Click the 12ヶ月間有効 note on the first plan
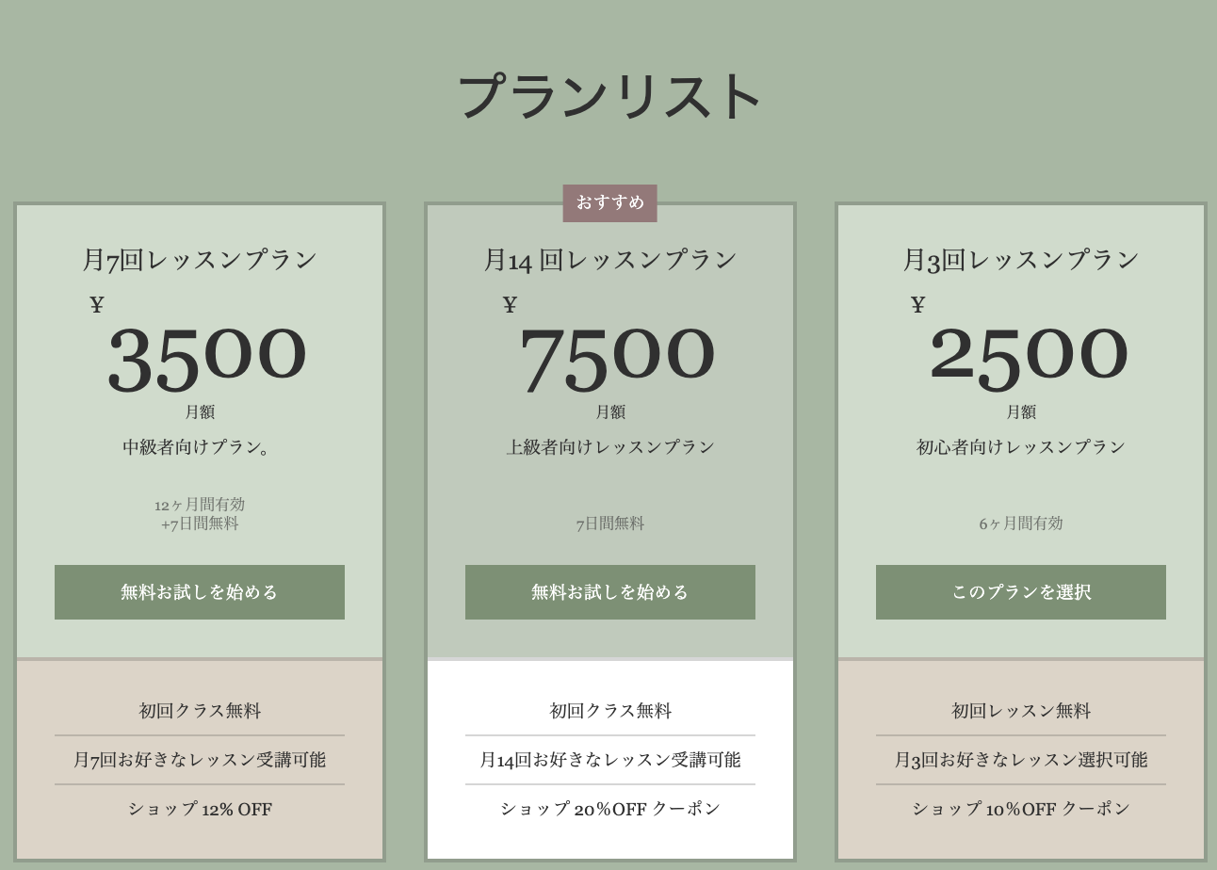The width and height of the screenshot is (1217, 870). [199, 504]
